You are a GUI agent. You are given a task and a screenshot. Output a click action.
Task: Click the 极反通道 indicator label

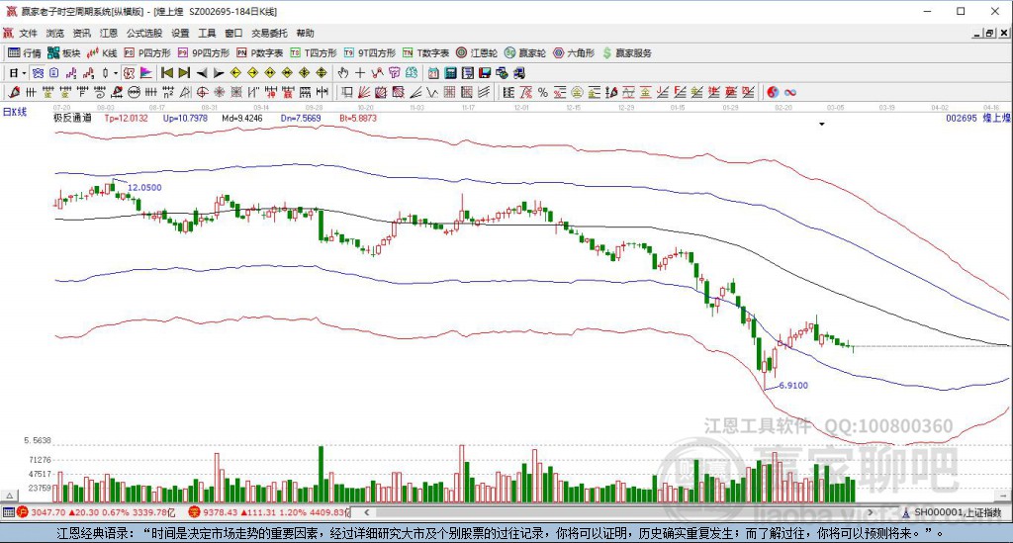tap(72, 118)
